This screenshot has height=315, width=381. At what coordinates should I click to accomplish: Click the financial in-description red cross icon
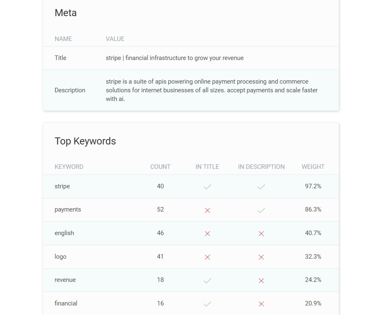[261, 304]
